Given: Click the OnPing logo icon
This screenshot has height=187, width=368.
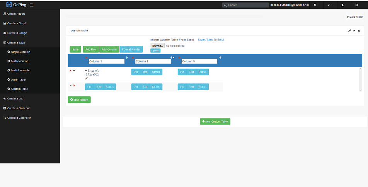Looking at the screenshot, I should 9,5.
